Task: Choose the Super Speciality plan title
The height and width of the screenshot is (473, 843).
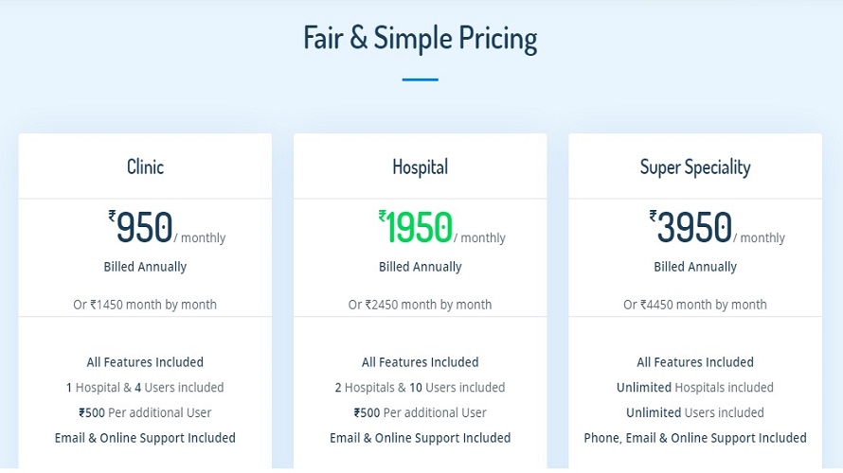Action: pos(695,167)
